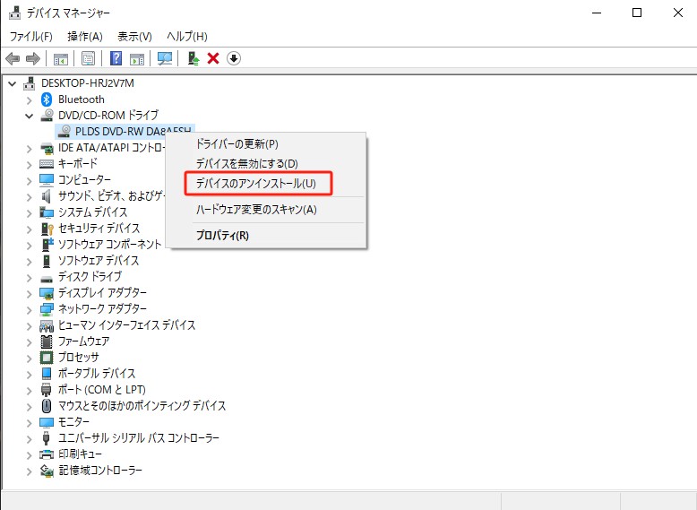Select the ポート (COM と LPT) label
This screenshot has height=510, width=697.
tap(102, 390)
